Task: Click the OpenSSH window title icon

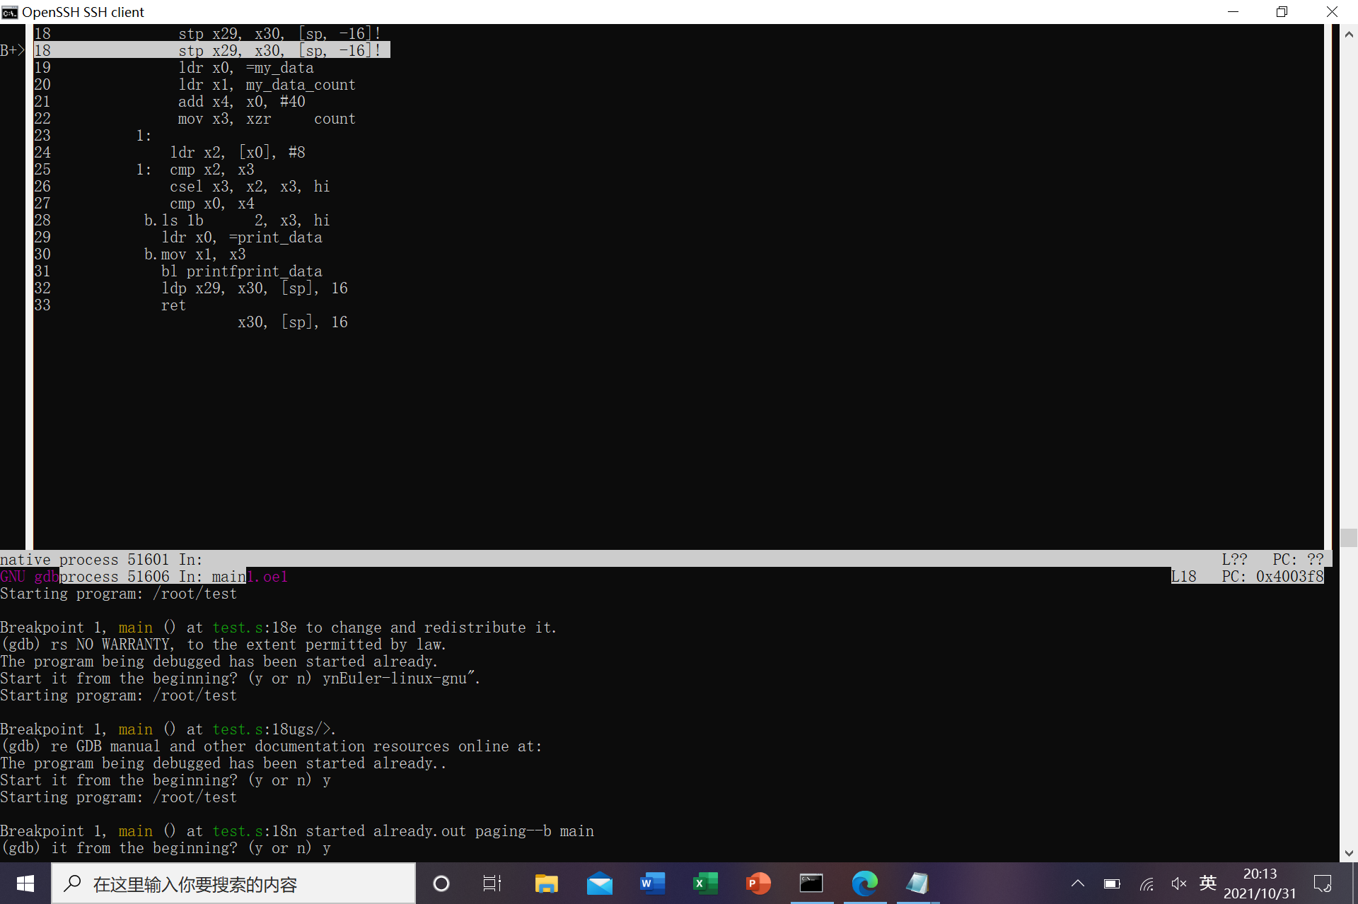Action: pyautogui.click(x=10, y=12)
